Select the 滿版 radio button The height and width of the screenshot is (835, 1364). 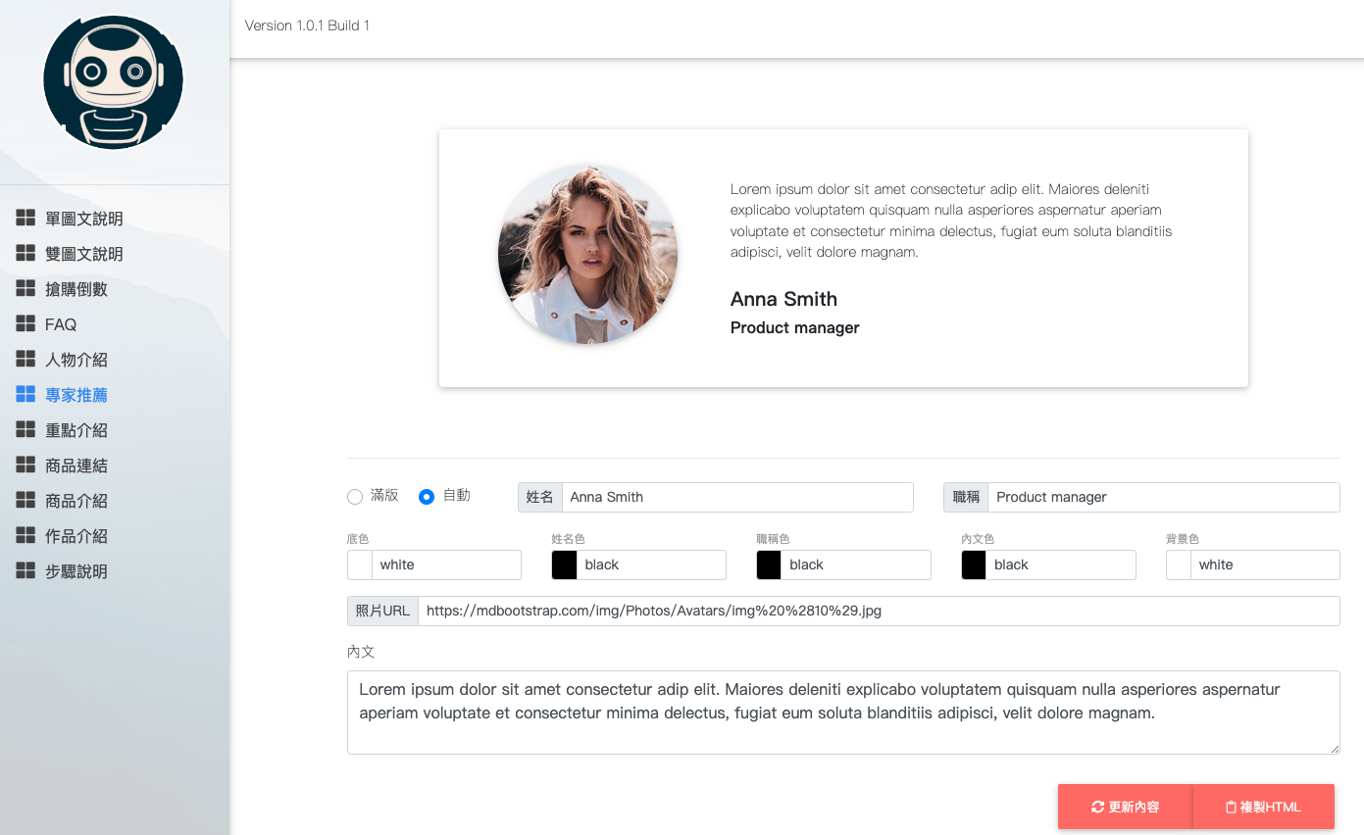click(355, 497)
